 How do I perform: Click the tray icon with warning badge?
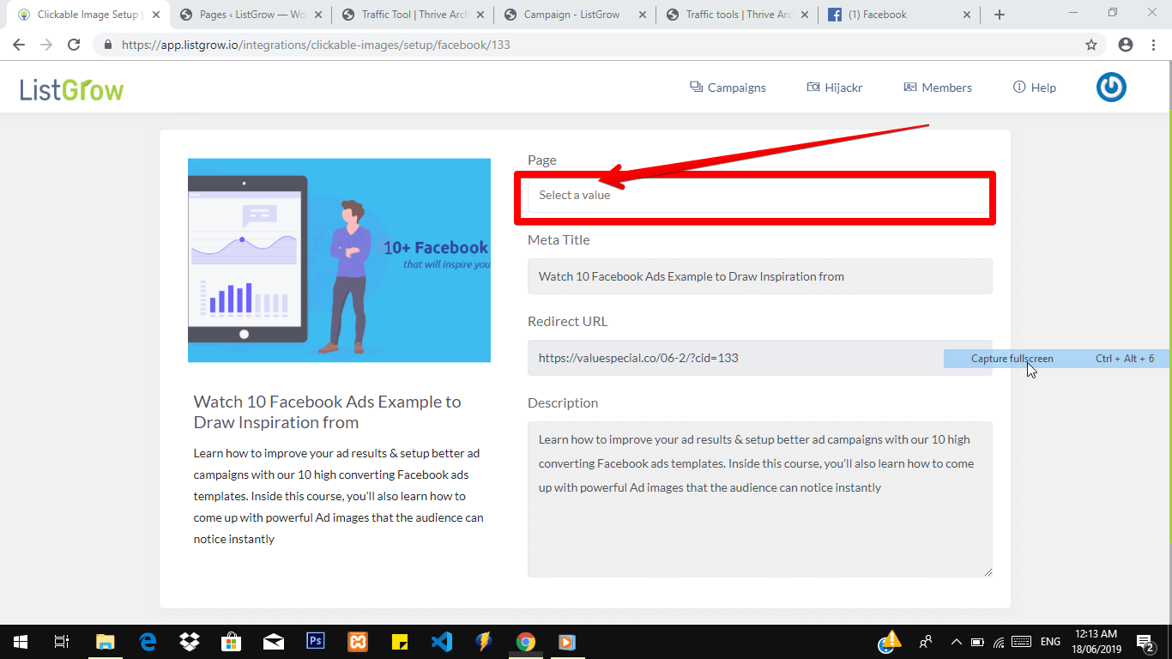pyautogui.click(x=890, y=642)
